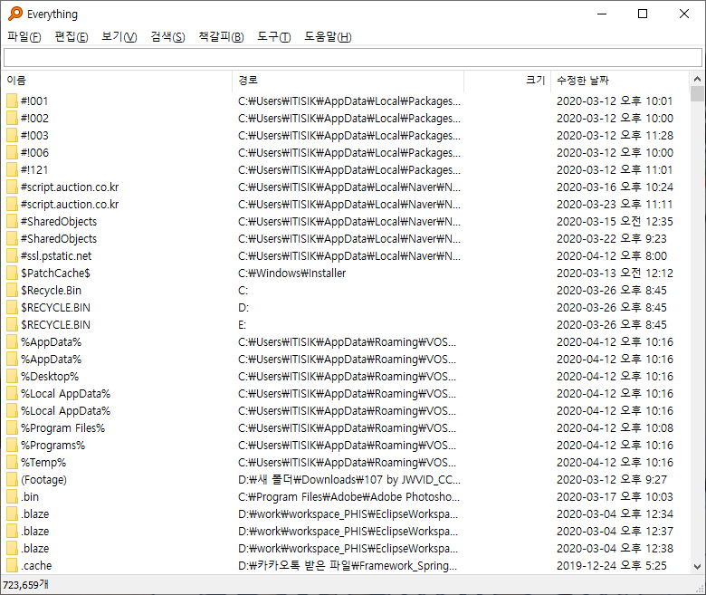This screenshot has height=595, width=706.
Task: Select #script.auction.co.kr dated 2020-03-16
Action: pos(70,187)
